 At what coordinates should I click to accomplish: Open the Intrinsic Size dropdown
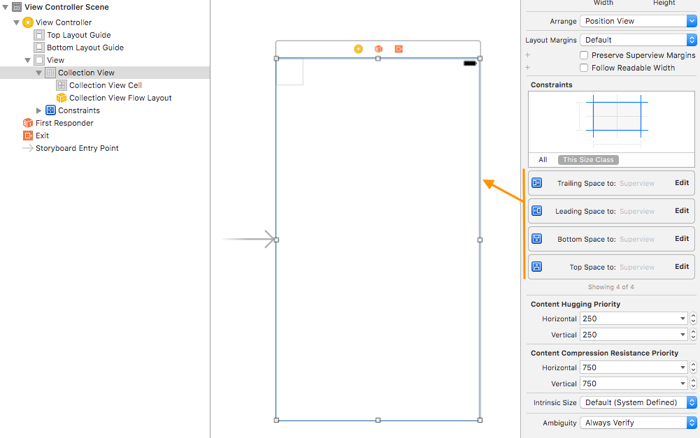point(638,402)
